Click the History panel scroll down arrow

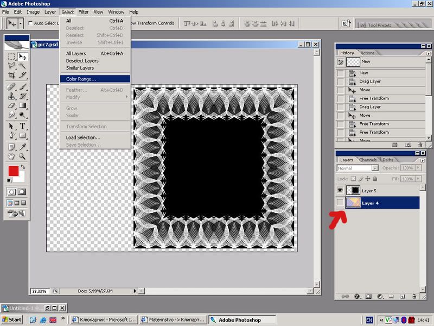tap(429, 138)
